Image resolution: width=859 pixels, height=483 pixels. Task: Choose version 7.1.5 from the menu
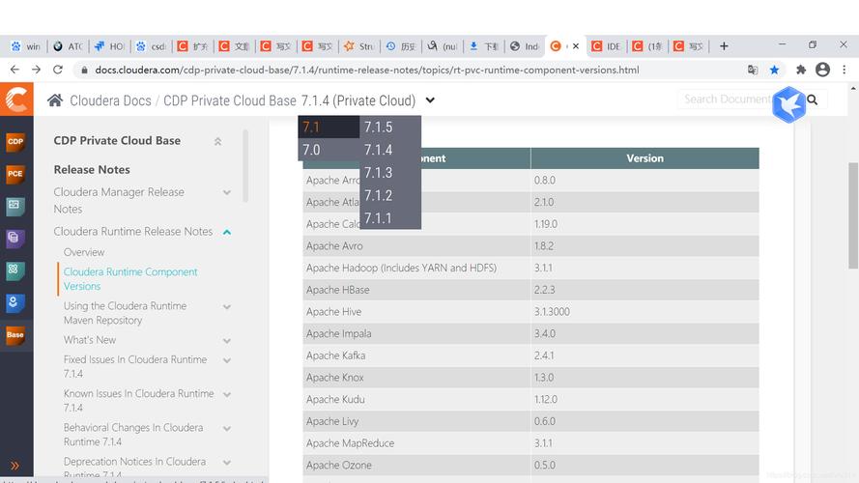point(378,127)
